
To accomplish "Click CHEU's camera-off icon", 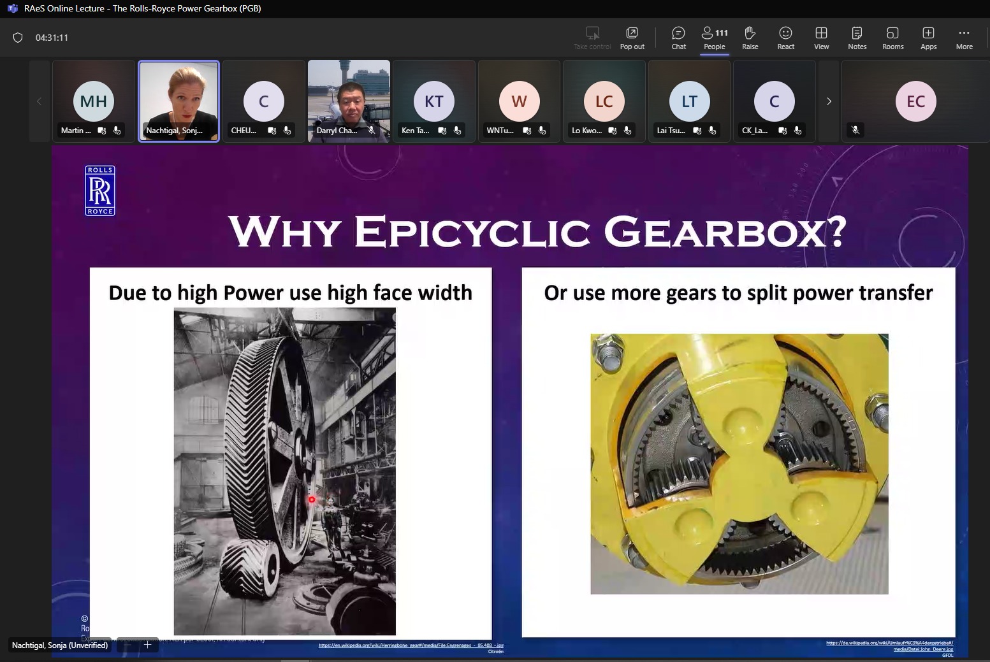I will (272, 130).
